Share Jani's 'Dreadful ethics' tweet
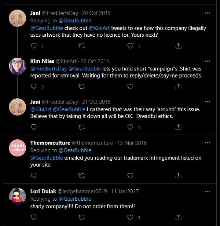 pos(179,127)
